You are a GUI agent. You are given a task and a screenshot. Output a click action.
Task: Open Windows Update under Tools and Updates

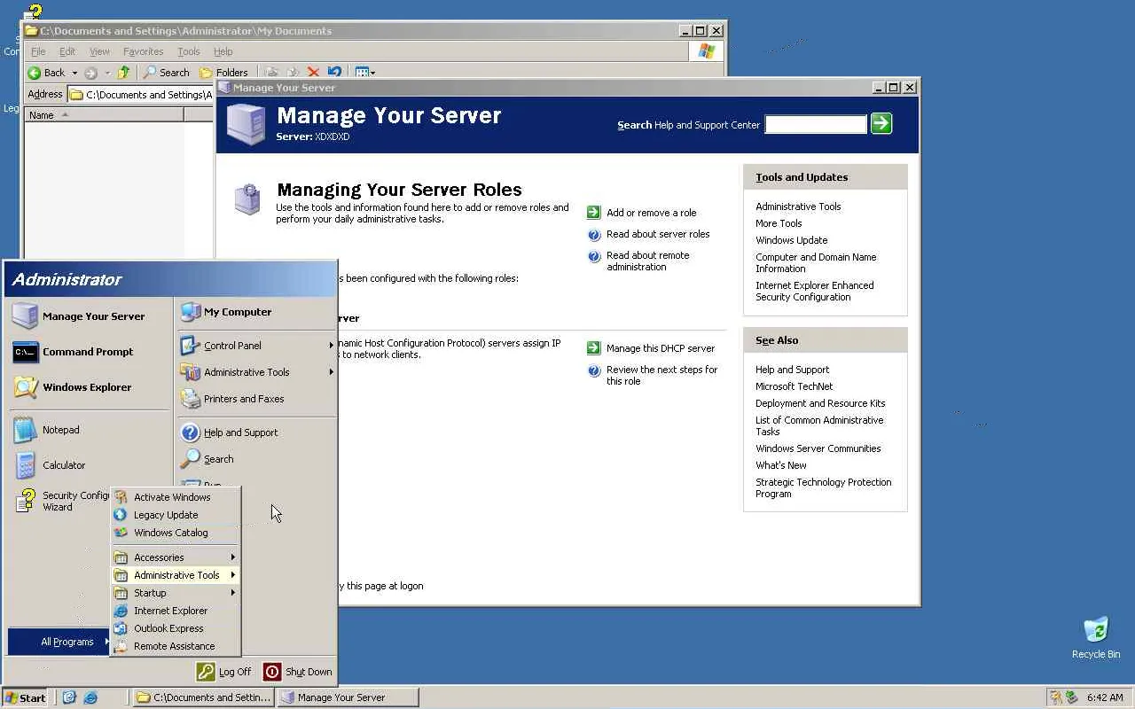tap(791, 240)
